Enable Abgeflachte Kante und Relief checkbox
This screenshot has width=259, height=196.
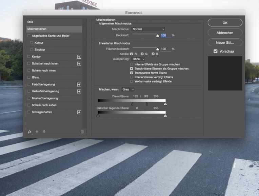tap(29, 36)
